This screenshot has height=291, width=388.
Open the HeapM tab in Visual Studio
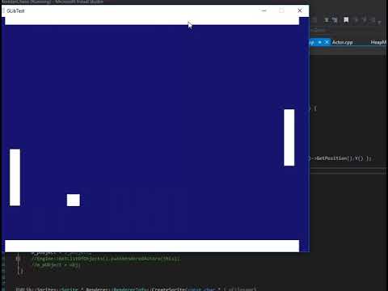(x=378, y=42)
